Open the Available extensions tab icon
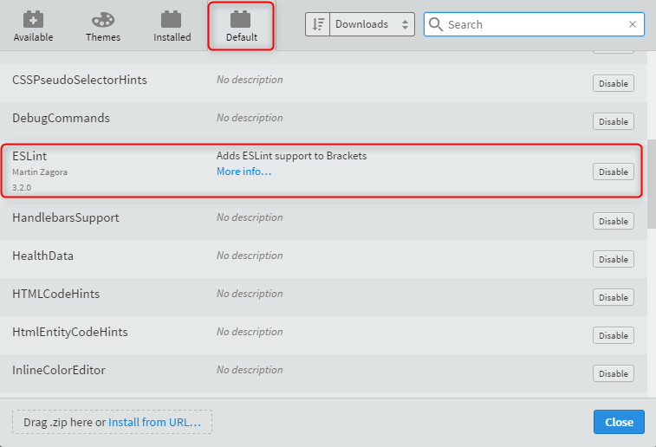Image resolution: width=656 pixels, height=447 pixels. 33,19
